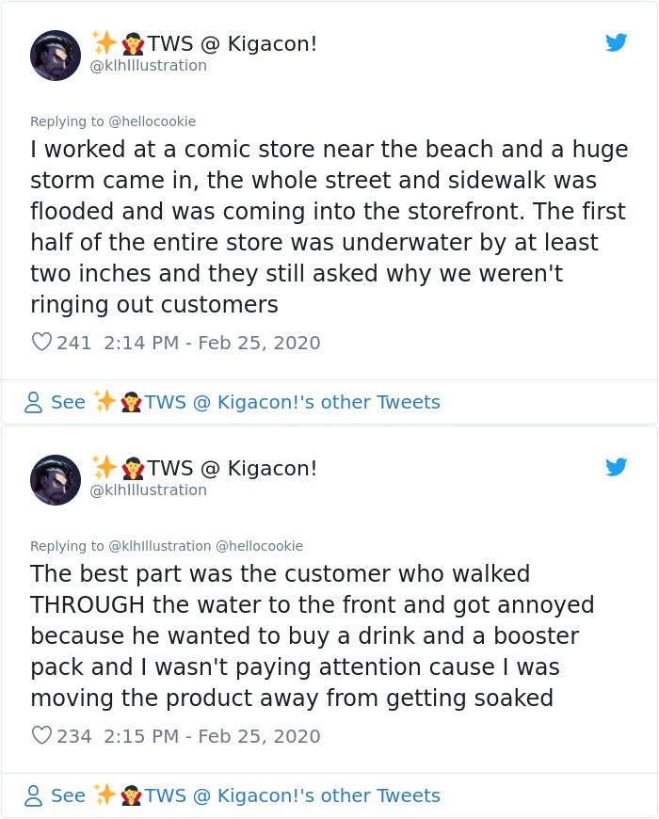Click the person icon below the 2:14 PM tweet
This screenshot has width=659, height=819.
[33, 403]
